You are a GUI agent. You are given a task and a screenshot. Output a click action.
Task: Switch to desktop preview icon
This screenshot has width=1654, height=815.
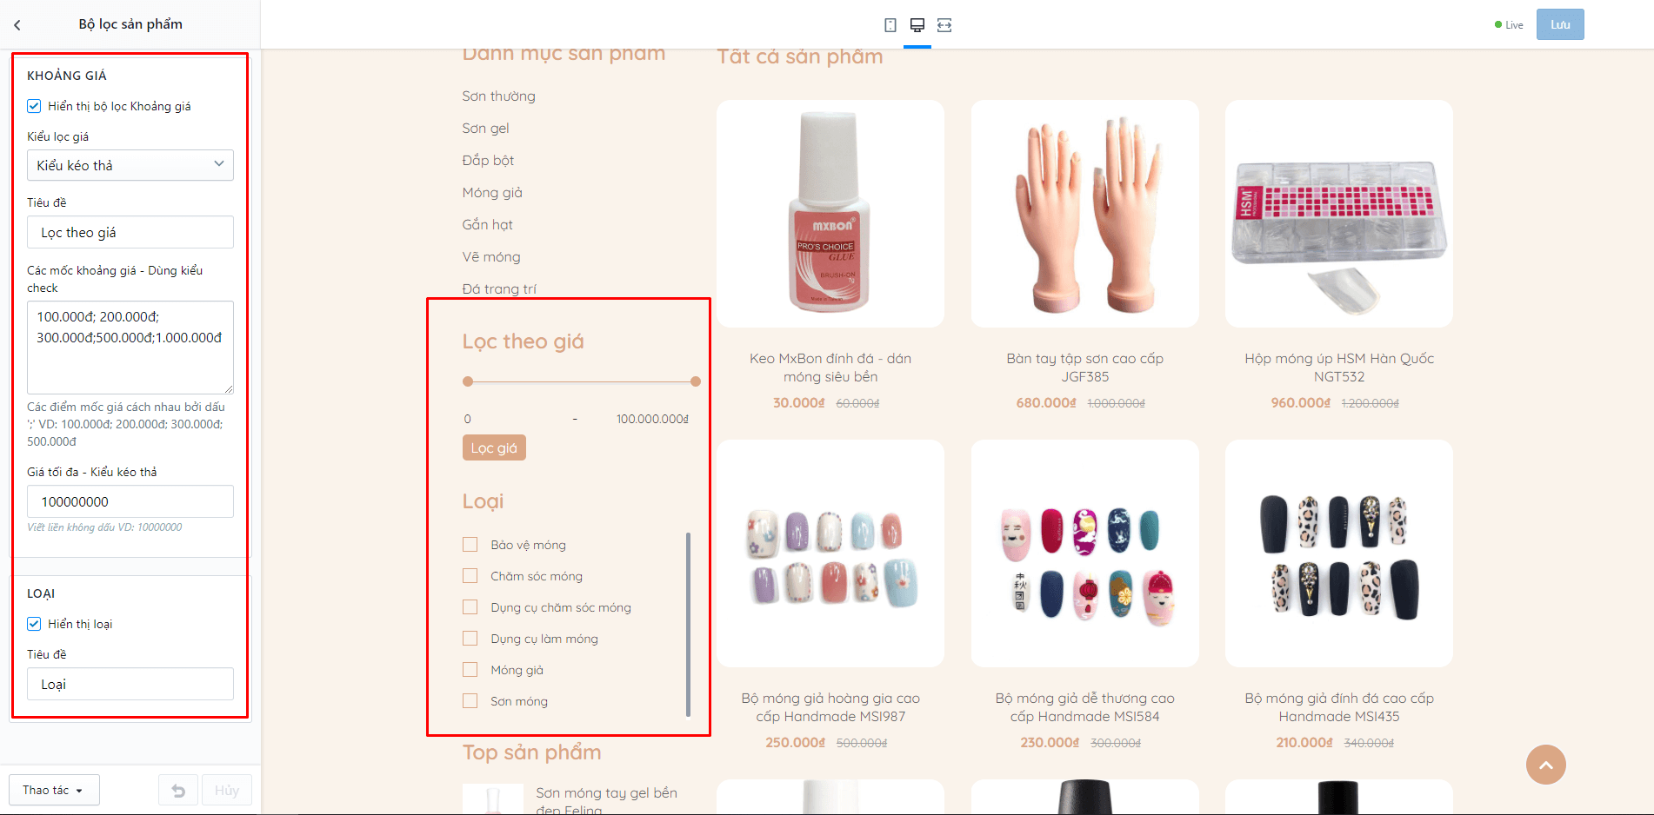917,25
